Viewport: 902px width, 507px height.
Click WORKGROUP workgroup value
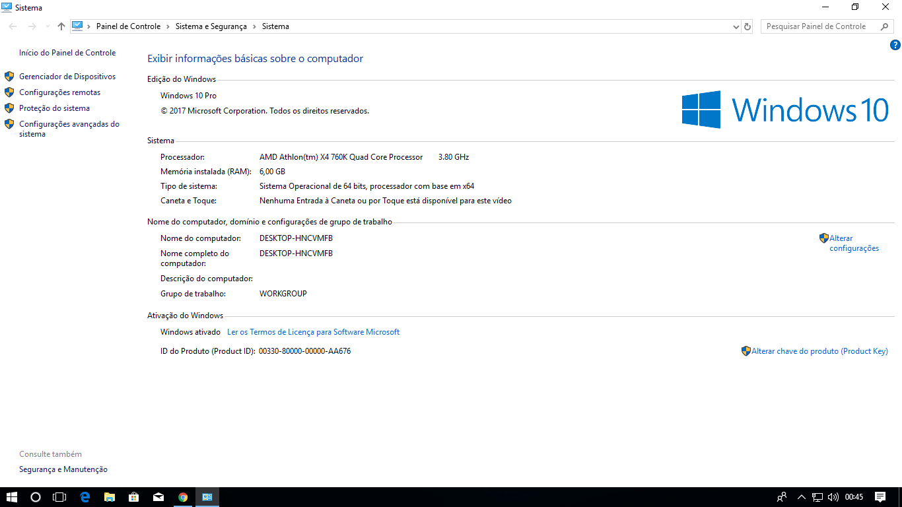point(283,294)
